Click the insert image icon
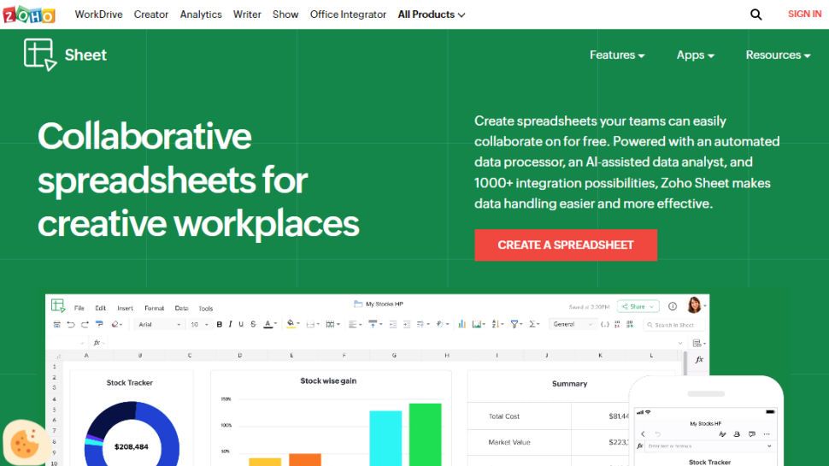829x466 pixels. (x=478, y=324)
